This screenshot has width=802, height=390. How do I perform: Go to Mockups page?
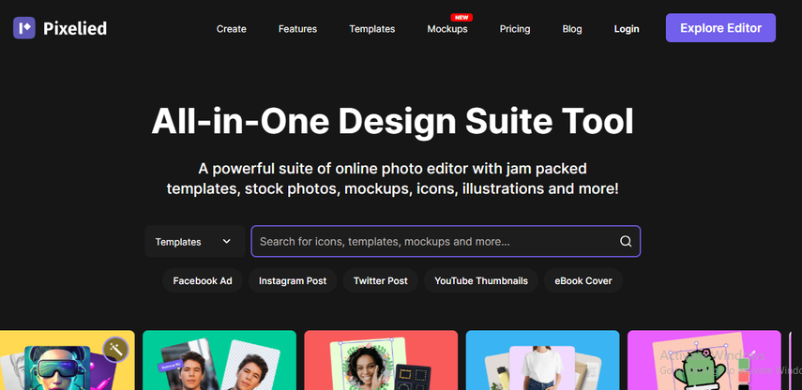447,29
